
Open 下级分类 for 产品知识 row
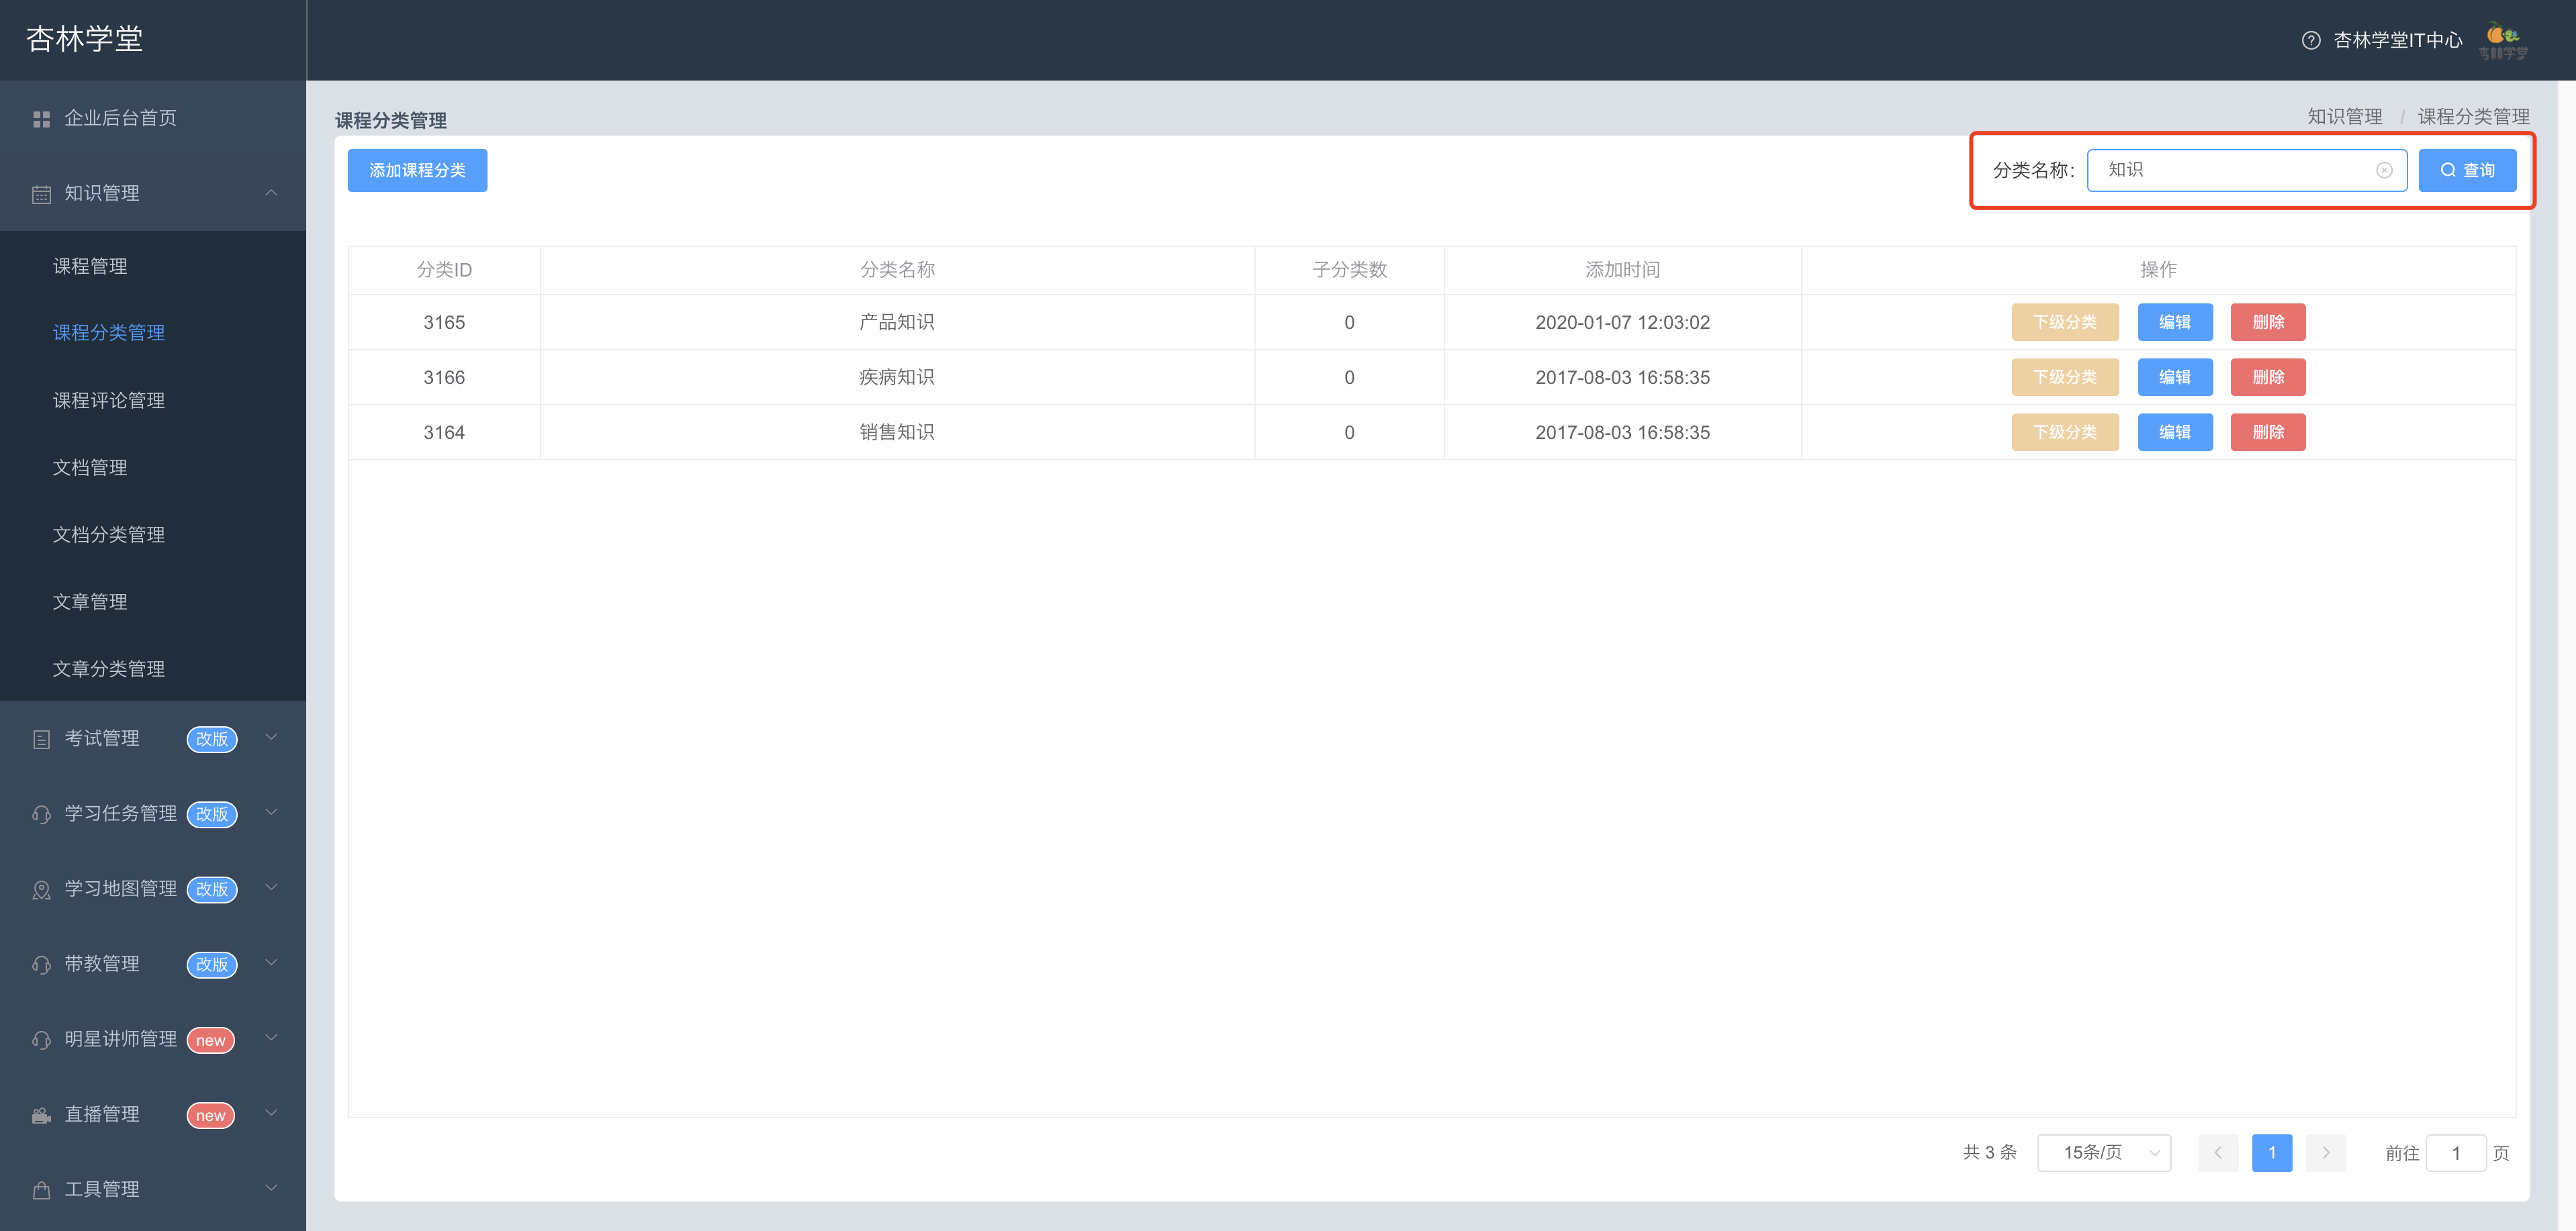coord(2065,323)
